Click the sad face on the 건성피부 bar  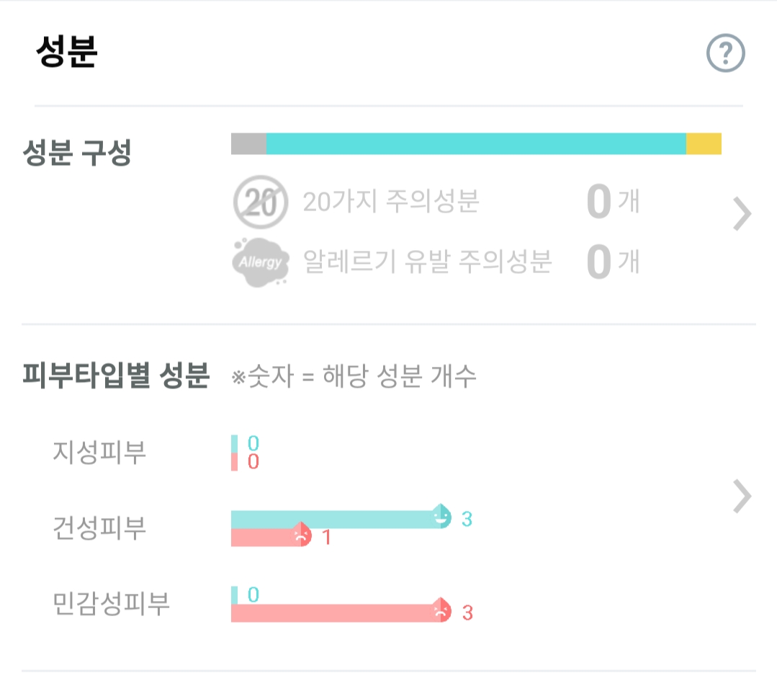point(301,535)
